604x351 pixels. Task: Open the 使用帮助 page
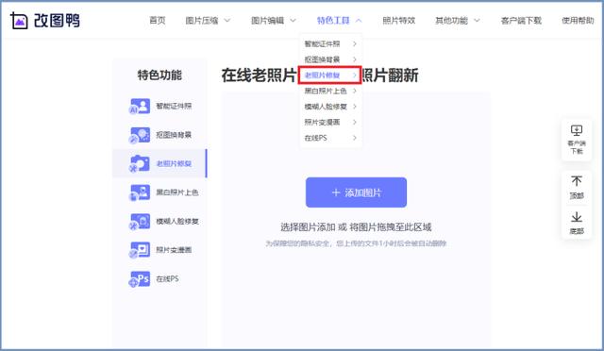click(x=578, y=21)
